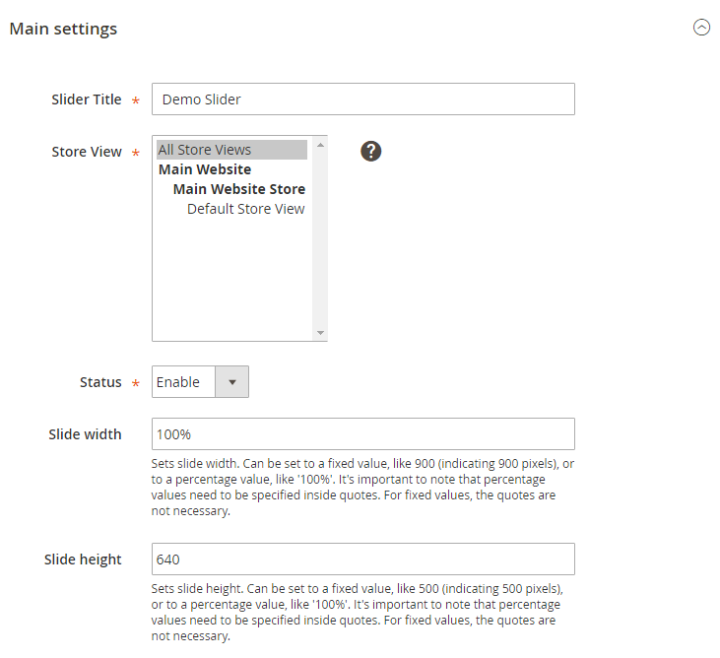Collapse the Main settings section arrow icon
This screenshot has height=658, width=720.
(701, 28)
